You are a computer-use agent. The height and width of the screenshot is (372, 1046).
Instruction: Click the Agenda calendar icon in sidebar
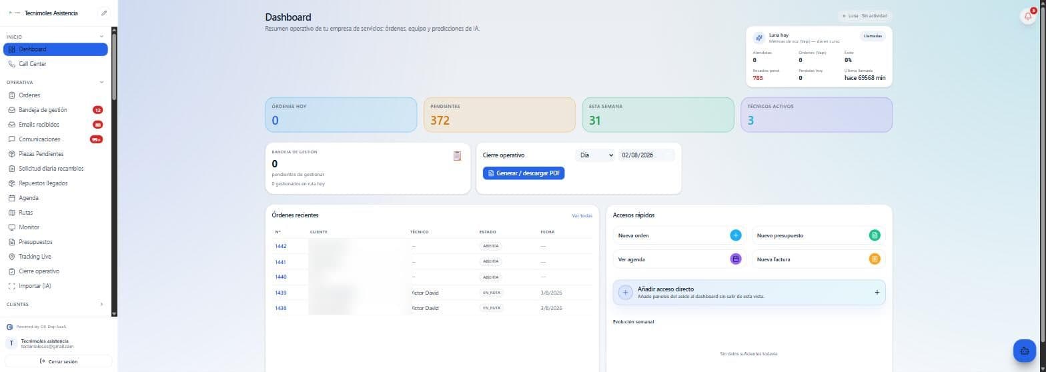(x=12, y=198)
